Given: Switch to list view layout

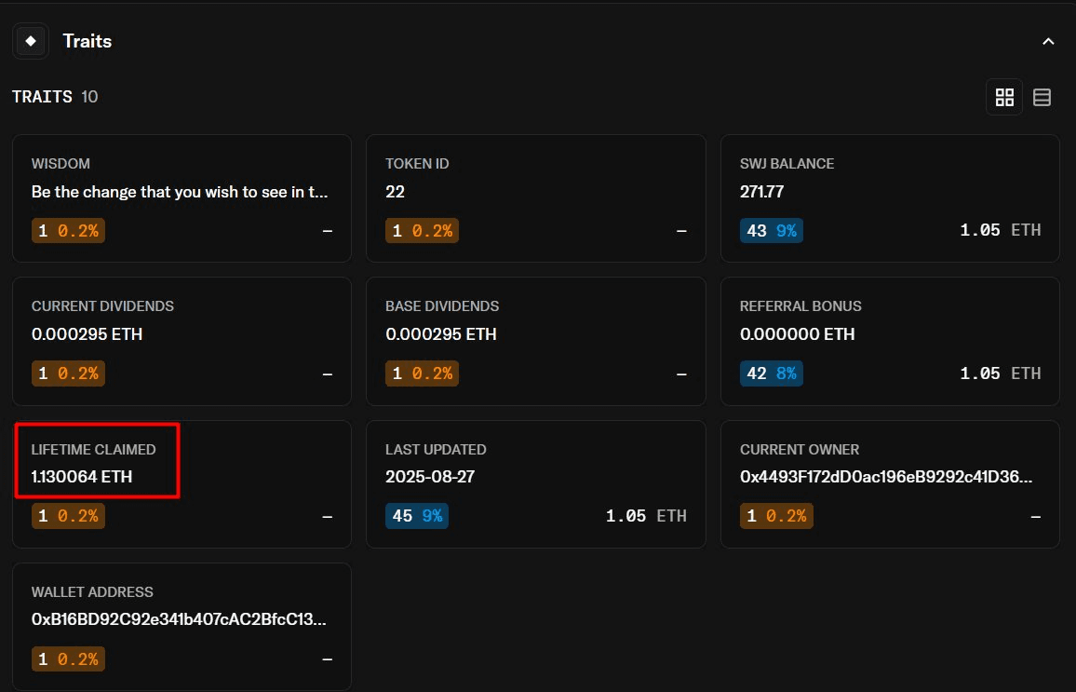Looking at the screenshot, I should pyautogui.click(x=1042, y=97).
